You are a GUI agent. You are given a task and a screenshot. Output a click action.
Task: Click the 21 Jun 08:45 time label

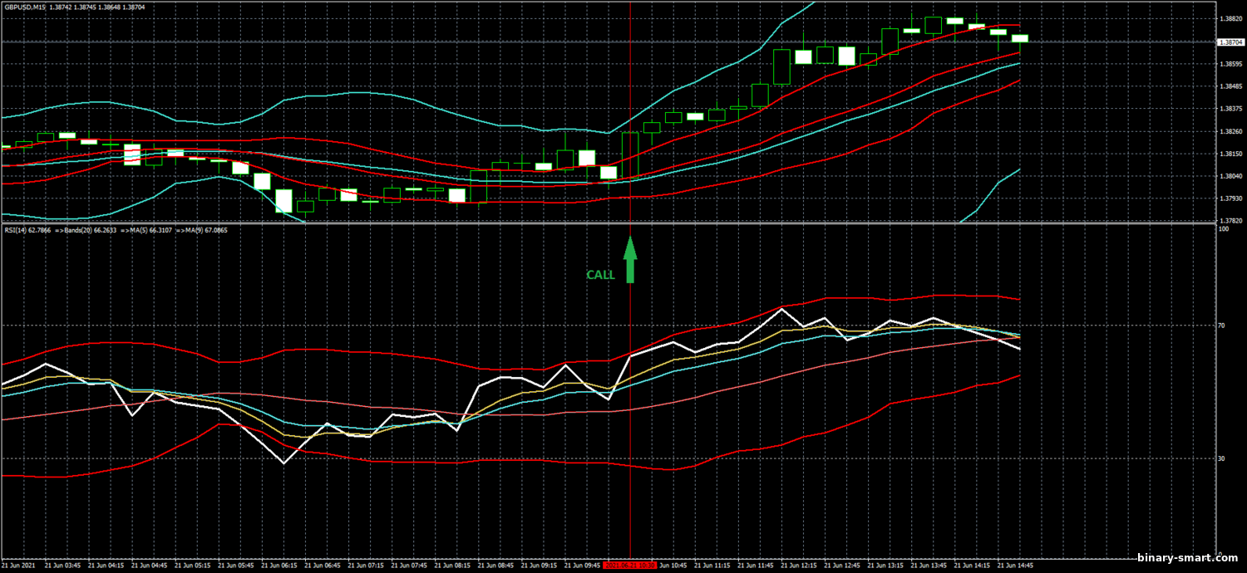(495, 566)
